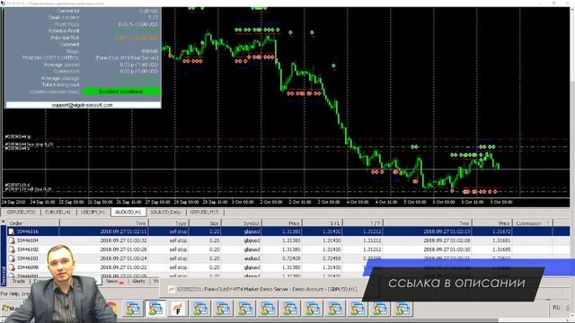Click open time 2018.09.27 01:00:32

(x=124, y=240)
